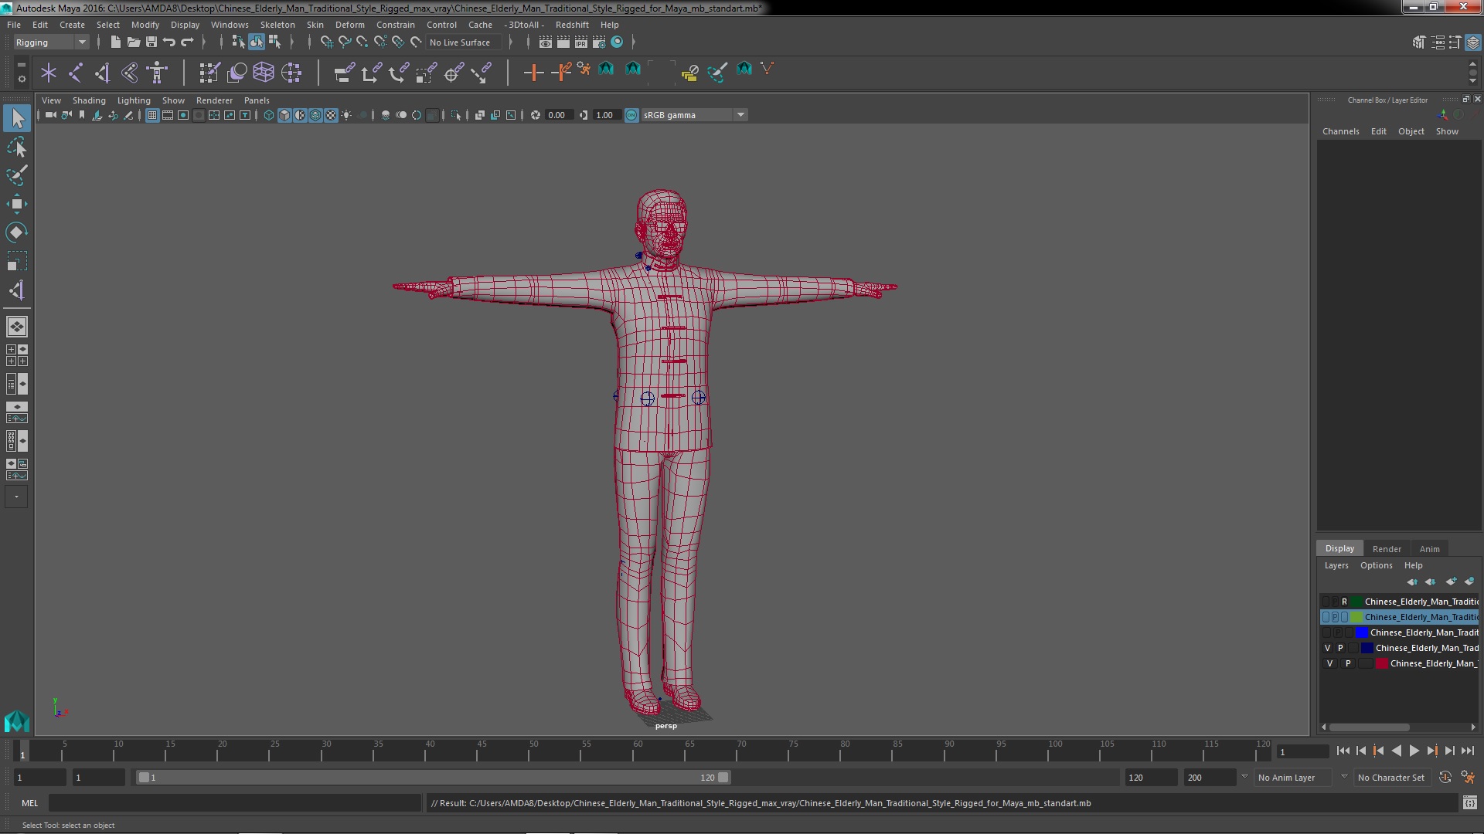The image size is (1484, 834).
Task: Click Move layer down icon
Action: [1430, 581]
